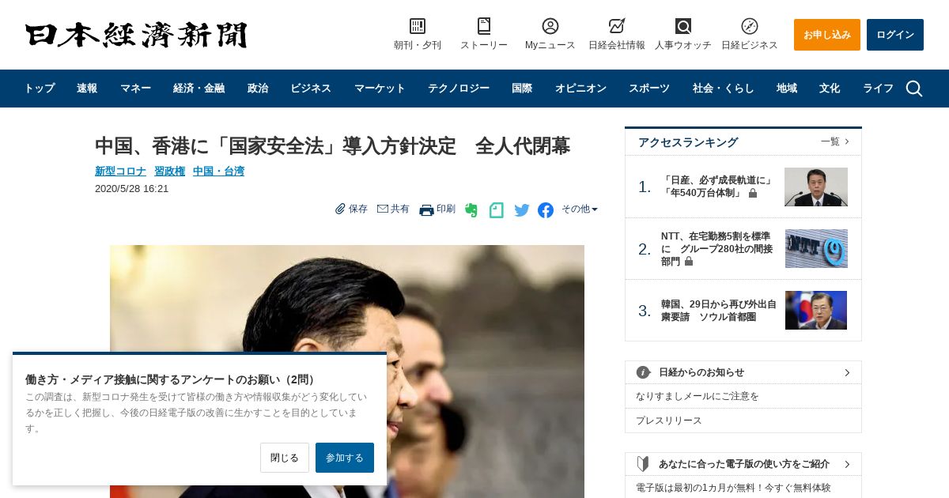
Task: Open the マネー navigation item
Action: coord(135,89)
